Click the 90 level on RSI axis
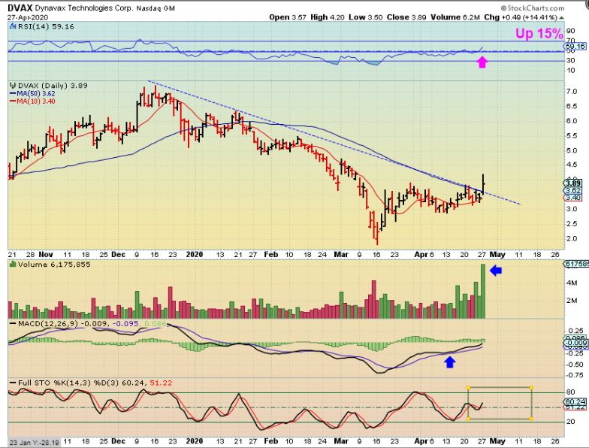589x448 pixels. pyautogui.click(x=571, y=31)
